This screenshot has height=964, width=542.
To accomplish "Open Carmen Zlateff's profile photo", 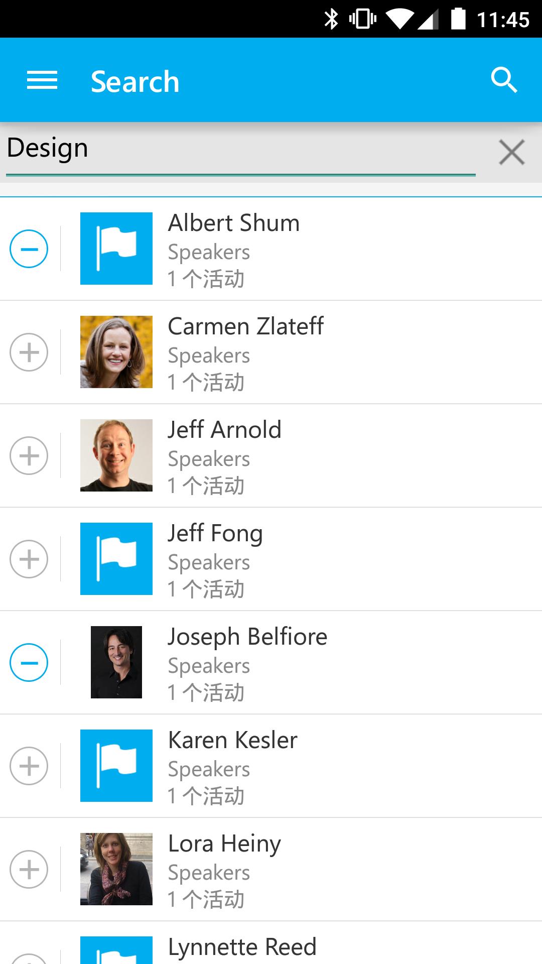I will pos(116,352).
